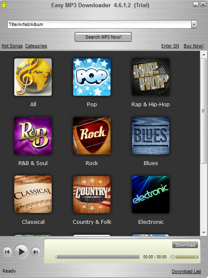Expand the search history dropdown arrow
Image resolution: width=208 pixels, height=278 pixels.
tap(194, 24)
